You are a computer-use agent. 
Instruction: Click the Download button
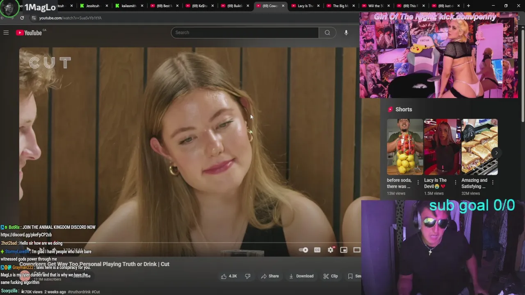click(301, 276)
